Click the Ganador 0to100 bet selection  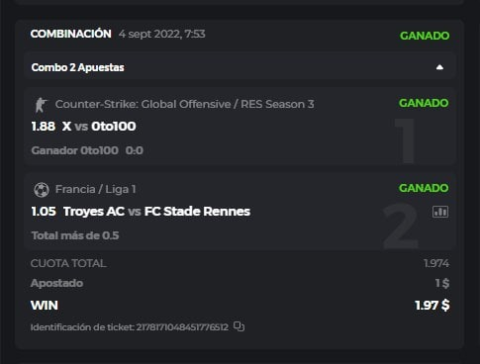point(75,150)
